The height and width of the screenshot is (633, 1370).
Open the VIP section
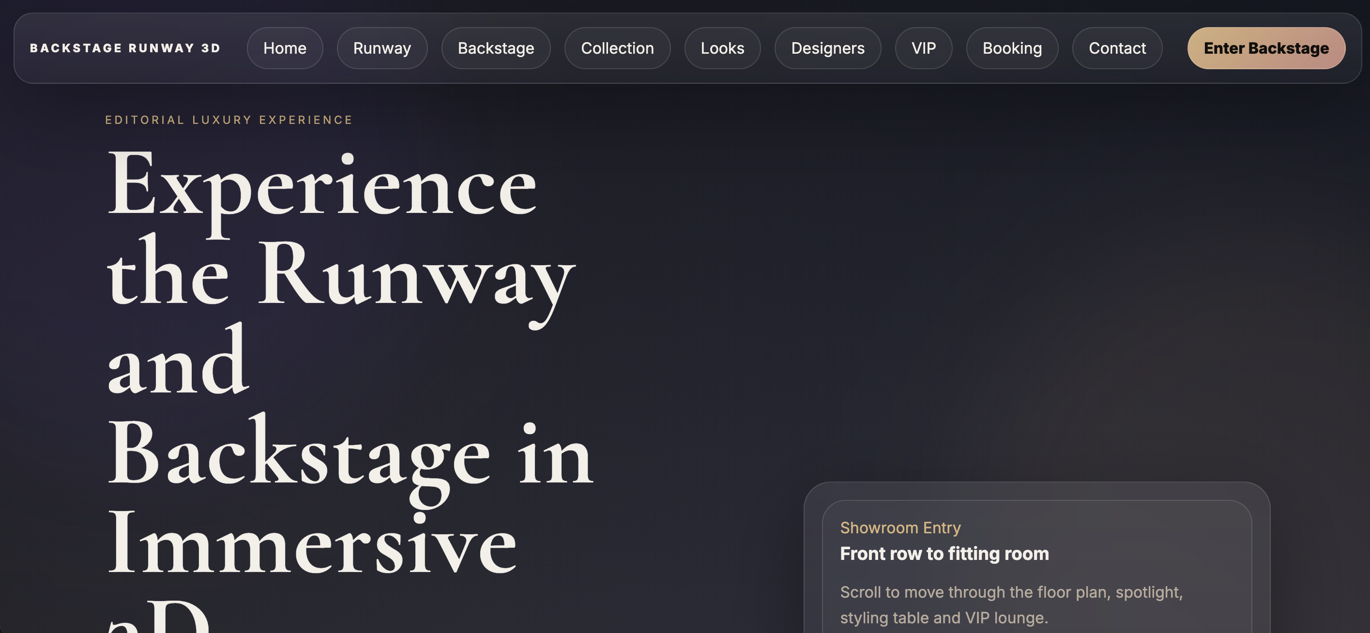[923, 48]
